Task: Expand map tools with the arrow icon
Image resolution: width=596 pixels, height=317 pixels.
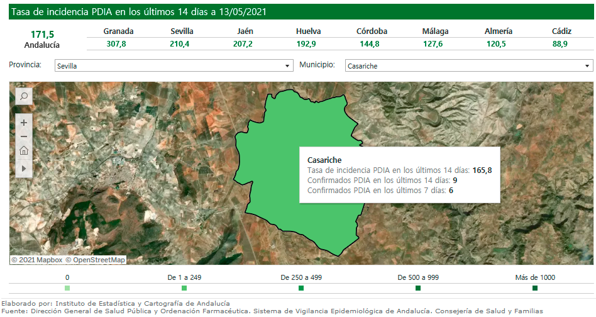Action: coord(24,168)
